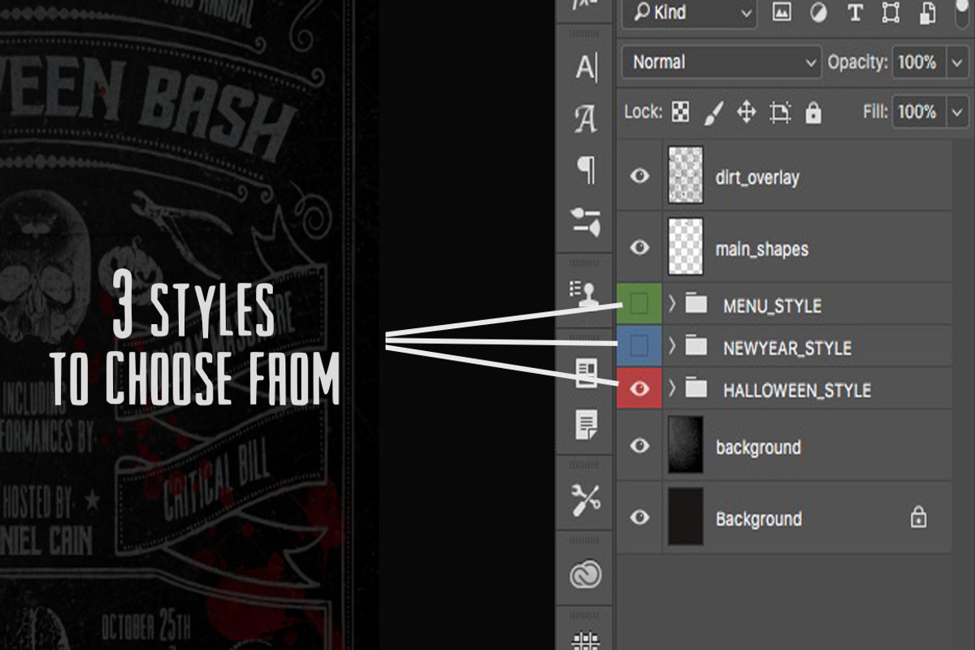Click the Opacity 100% value field
The image size is (975, 650).
coord(918,63)
